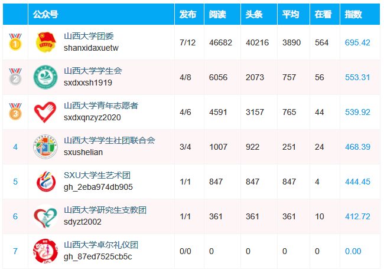Viewport: 384px width, 270px height.
Task: Click read count 1007
Action: pos(218,147)
